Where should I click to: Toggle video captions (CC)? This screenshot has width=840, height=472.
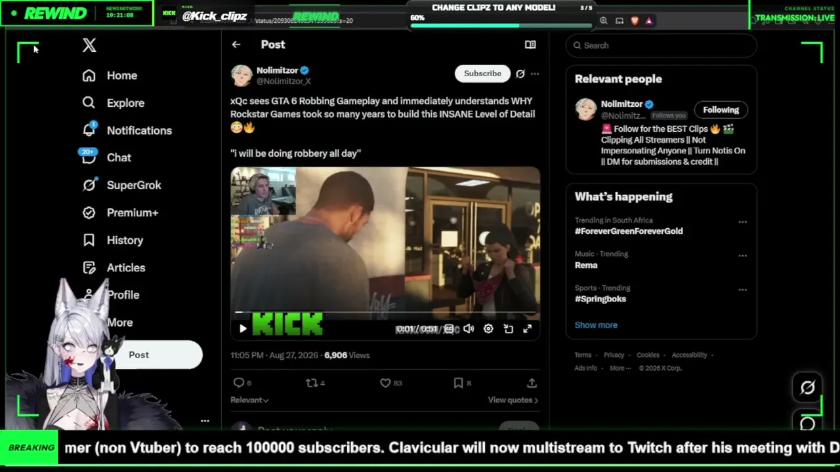(x=449, y=329)
